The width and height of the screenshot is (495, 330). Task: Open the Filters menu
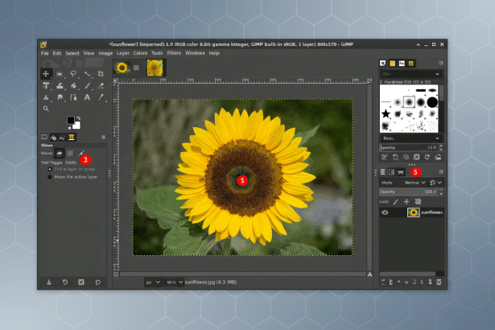pyautogui.click(x=174, y=53)
